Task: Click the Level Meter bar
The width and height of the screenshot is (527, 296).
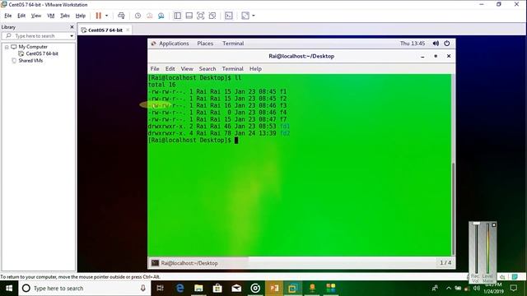Action: pyautogui.click(x=487, y=249)
